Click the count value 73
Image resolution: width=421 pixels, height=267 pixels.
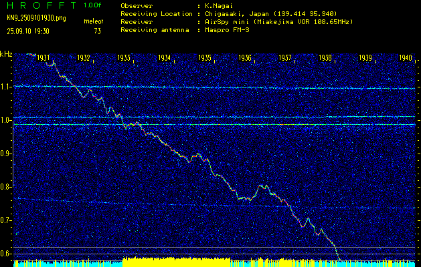point(98,31)
